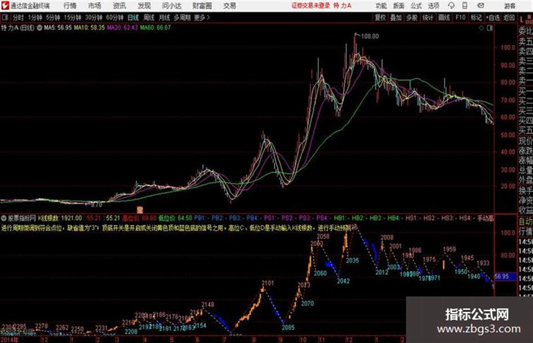Switch to 月线 period tab
The image size is (533, 343).
point(165,17)
